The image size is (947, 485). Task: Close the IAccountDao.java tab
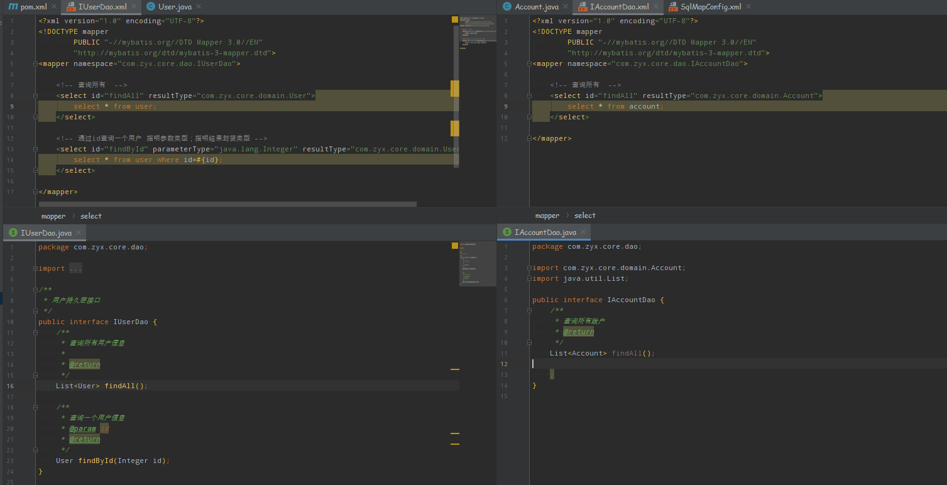pyautogui.click(x=583, y=232)
